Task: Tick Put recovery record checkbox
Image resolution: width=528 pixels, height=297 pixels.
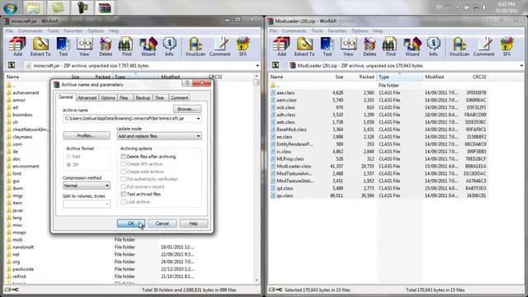Action: coord(124,186)
